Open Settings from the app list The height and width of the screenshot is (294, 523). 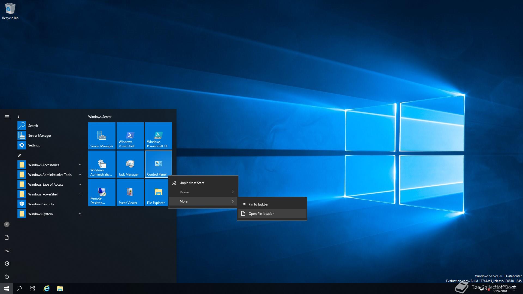tap(50, 145)
